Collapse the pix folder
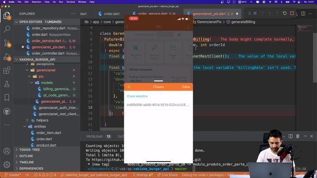 30,77
